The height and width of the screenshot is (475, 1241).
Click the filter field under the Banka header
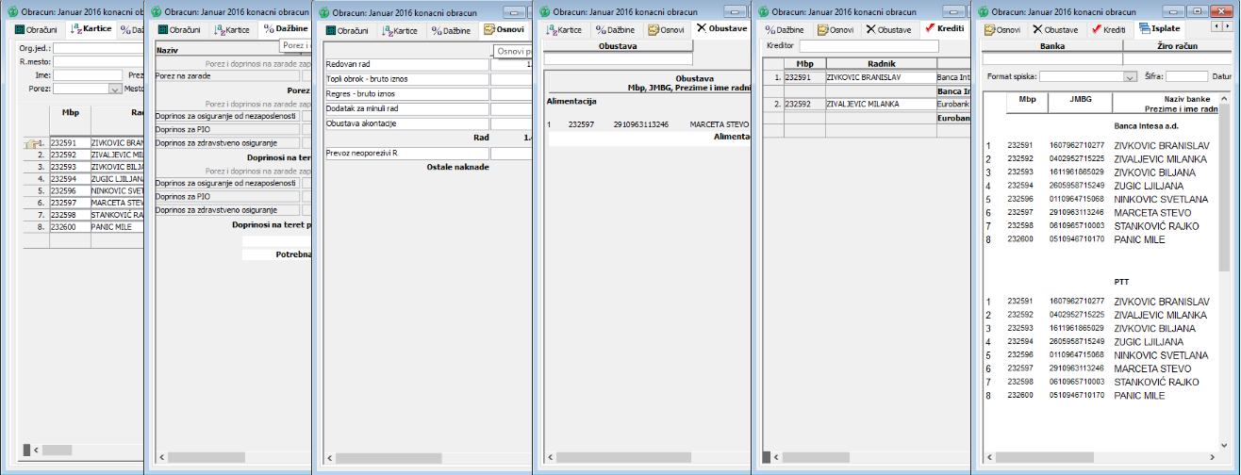click(1052, 58)
